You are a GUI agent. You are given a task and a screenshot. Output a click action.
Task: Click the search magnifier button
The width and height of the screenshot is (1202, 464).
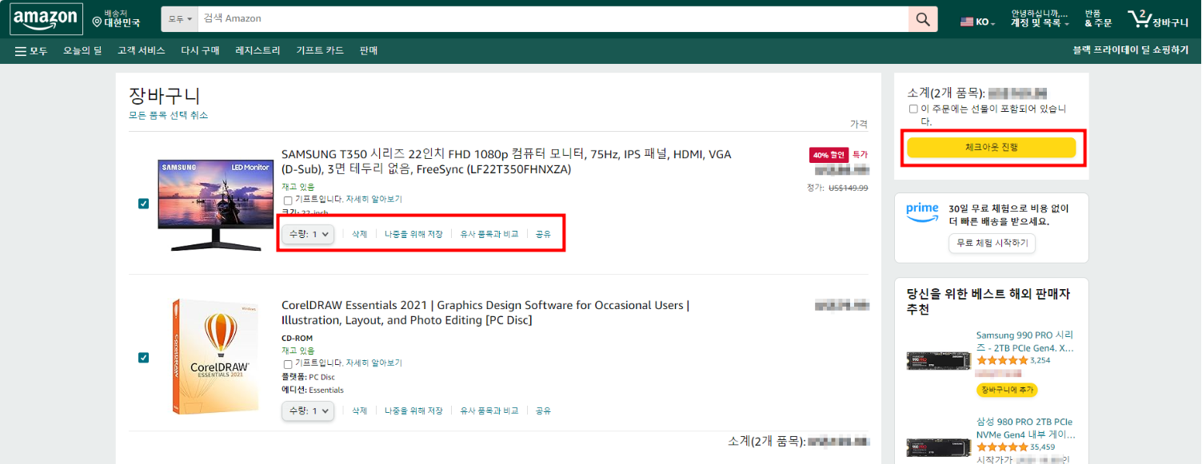click(923, 19)
